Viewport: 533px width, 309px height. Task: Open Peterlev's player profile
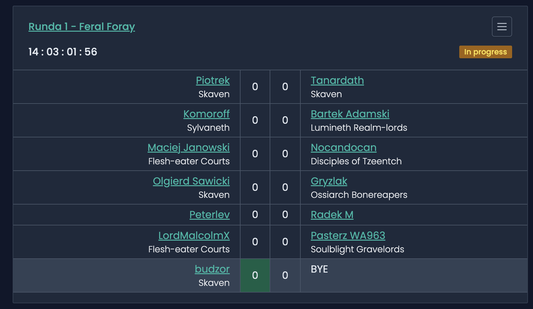210,215
